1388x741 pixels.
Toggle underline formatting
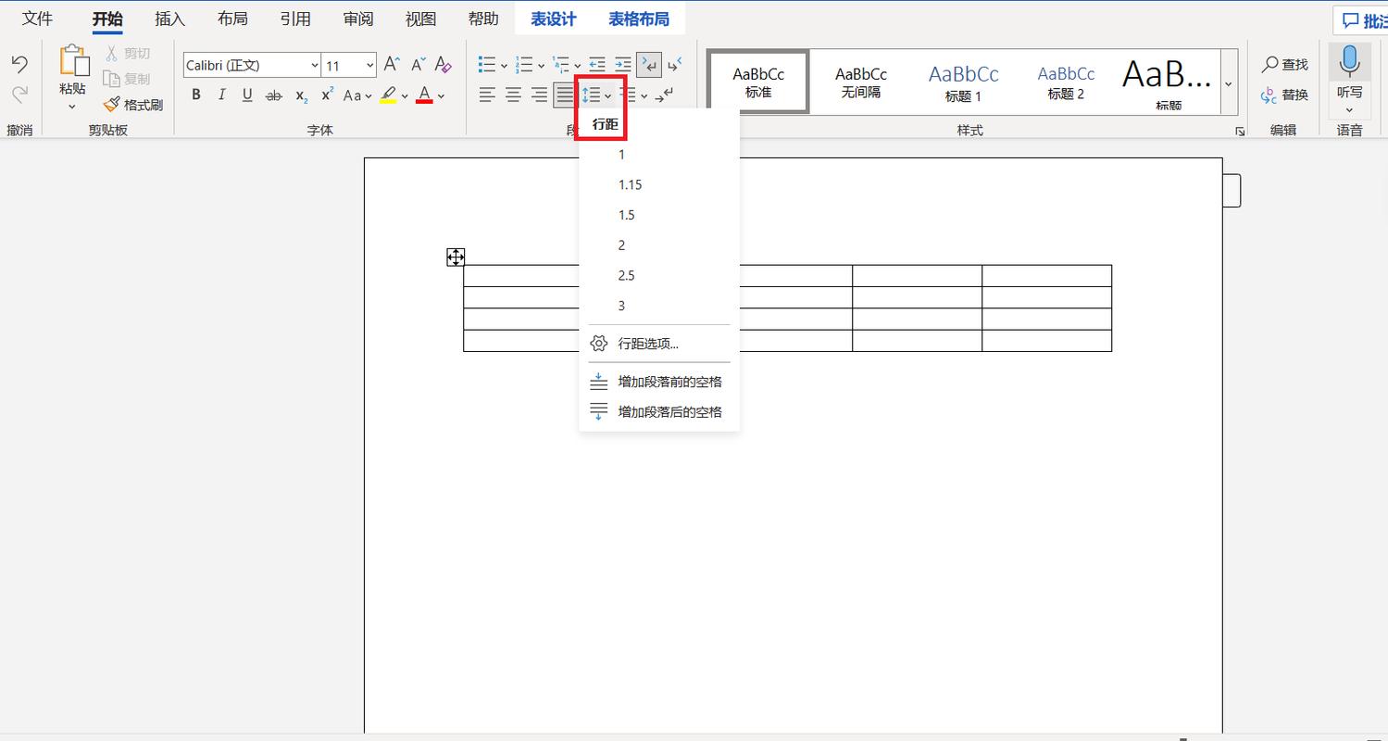tap(247, 94)
